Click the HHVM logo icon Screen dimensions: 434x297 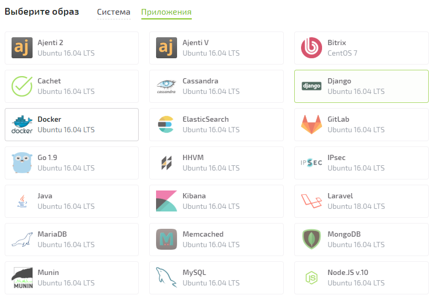167,163
